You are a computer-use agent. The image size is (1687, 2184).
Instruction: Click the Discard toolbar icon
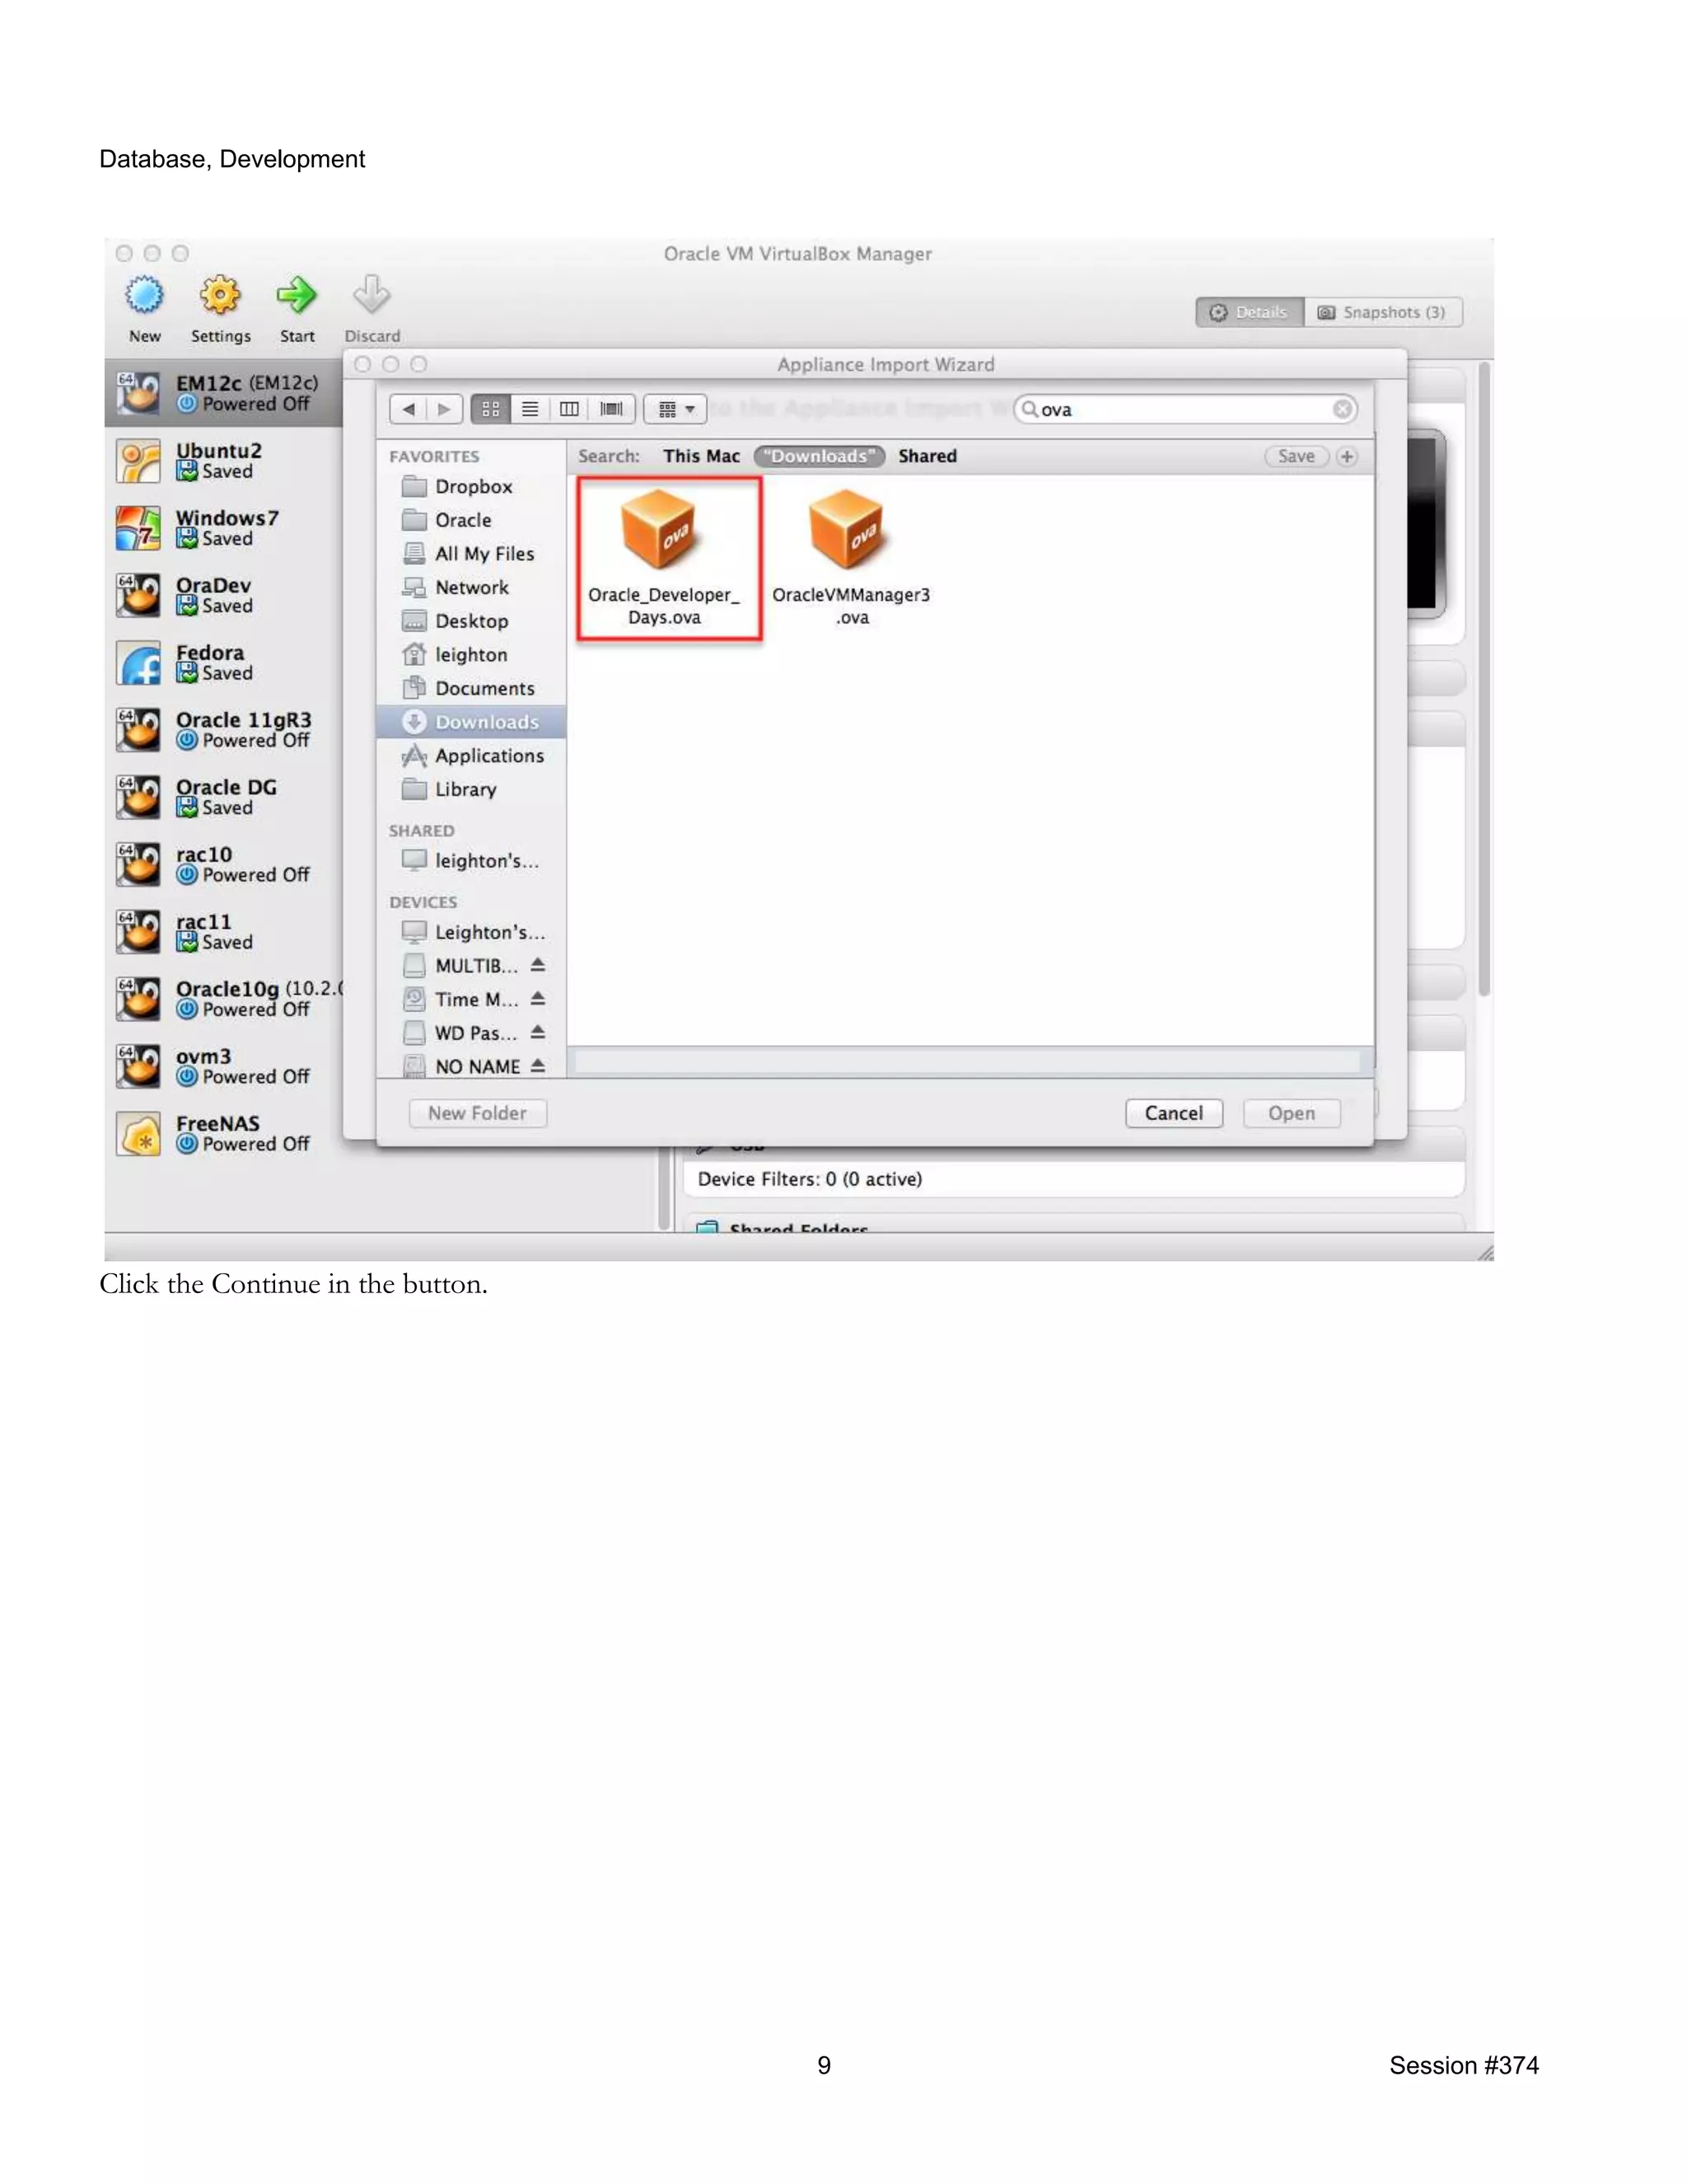[x=372, y=295]
